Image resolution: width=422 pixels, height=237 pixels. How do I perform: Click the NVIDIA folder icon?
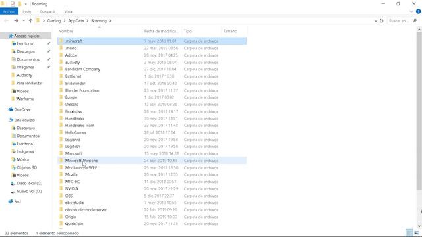click(61, 189)
